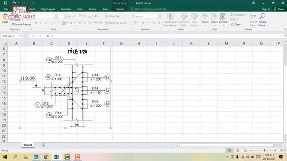Switch to the Insert tab

pyautogui.click(x=32, y=9)
